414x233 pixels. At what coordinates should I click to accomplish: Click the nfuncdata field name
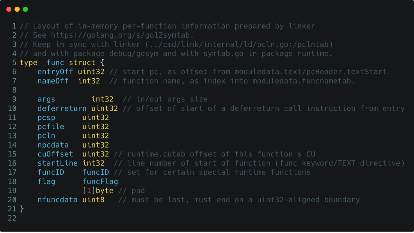coord(57,200)
